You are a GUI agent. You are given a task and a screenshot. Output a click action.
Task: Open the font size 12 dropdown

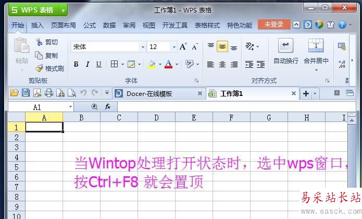coord(174,47)
